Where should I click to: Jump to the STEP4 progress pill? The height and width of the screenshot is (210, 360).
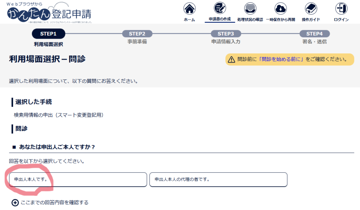pos(314,34)
